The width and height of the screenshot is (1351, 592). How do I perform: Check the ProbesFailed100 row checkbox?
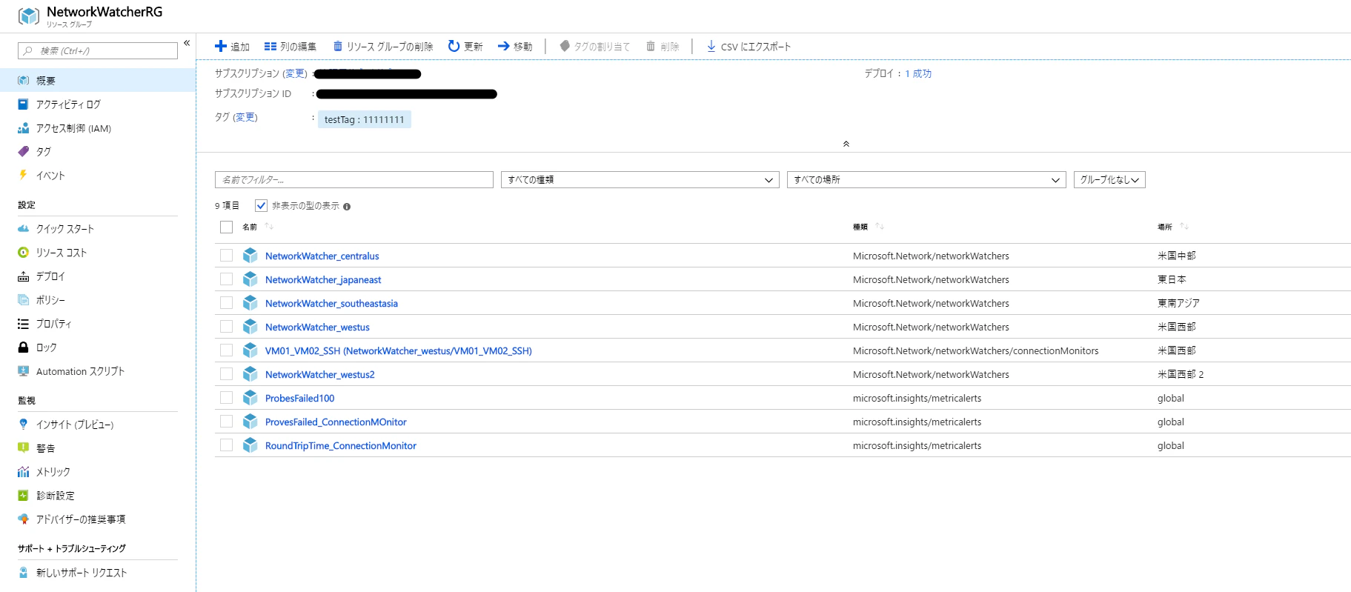[227, 398]
